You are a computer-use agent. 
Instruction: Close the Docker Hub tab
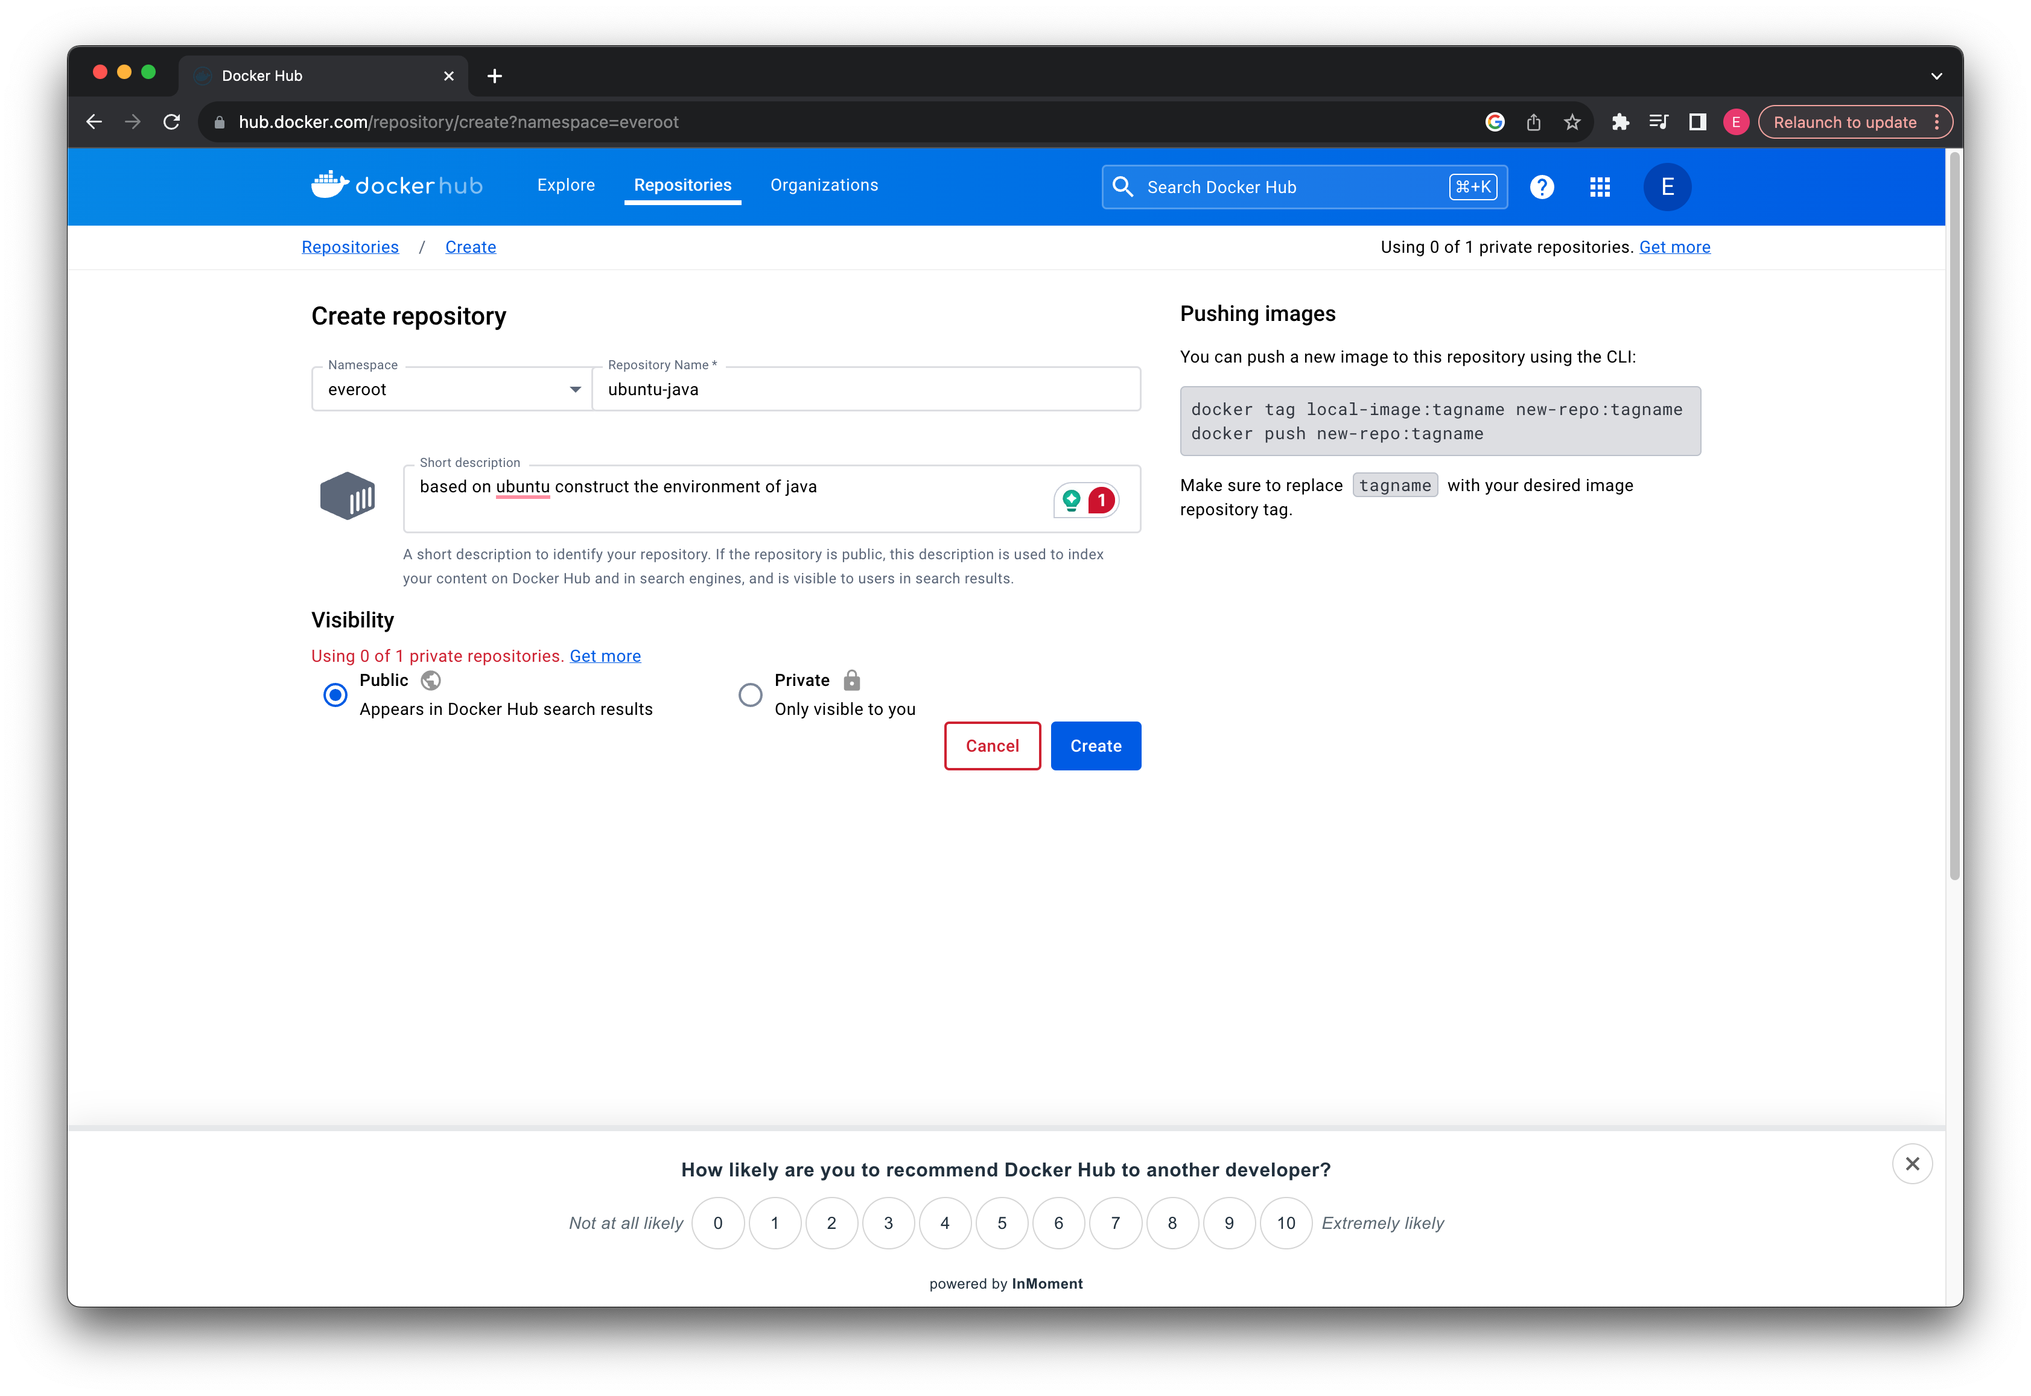pyautogui.click(x=449, y=76)
